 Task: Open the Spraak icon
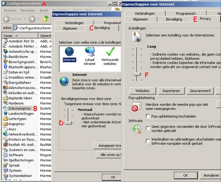[x=6, y=165]
